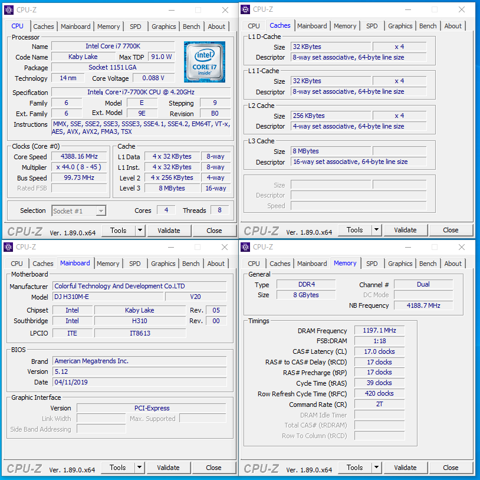
Task: Click NB Frequency value 4188.7 MHz
Action: (x=423, y=305)
